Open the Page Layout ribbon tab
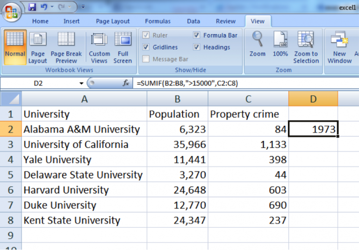 click(x=113, y=21)
